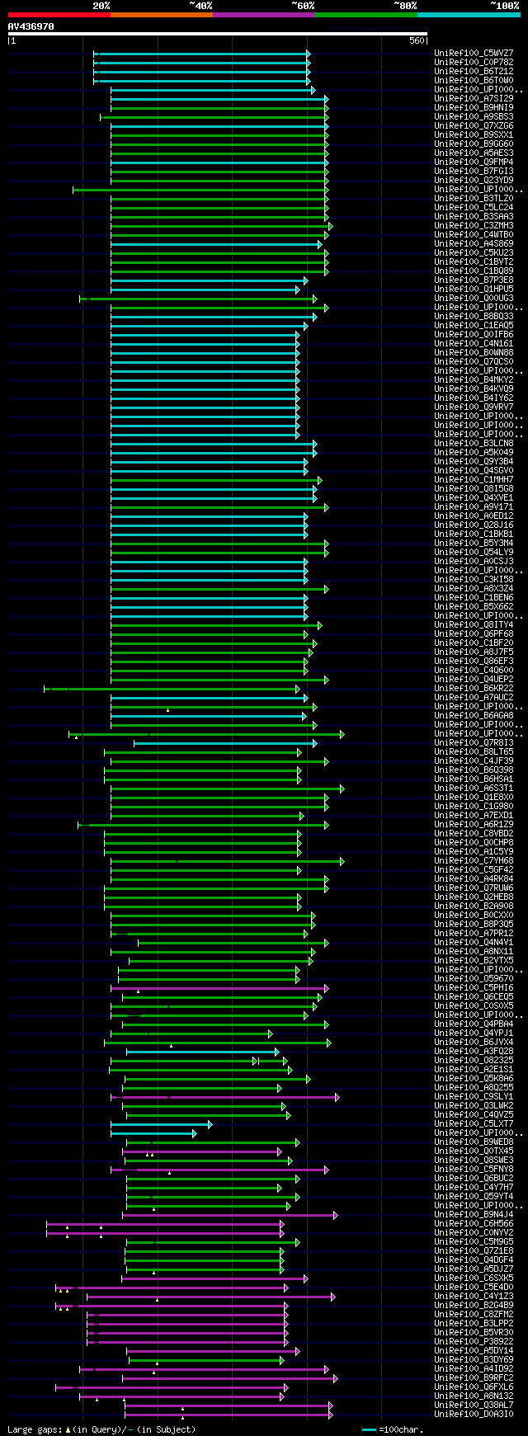The image size is (528, 1436).
Task: Click hit label UniRef100_Q9FMP4
Action: [x=474, y=162]
